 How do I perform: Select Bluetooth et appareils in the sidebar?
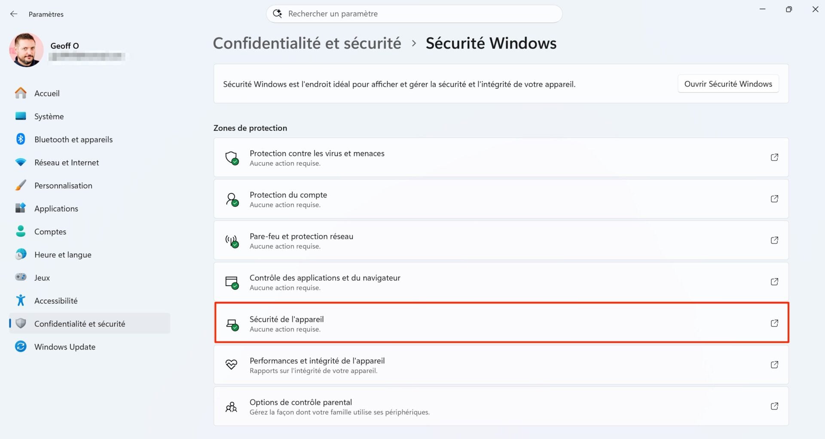pyautogui.click(x=73, y=139)
